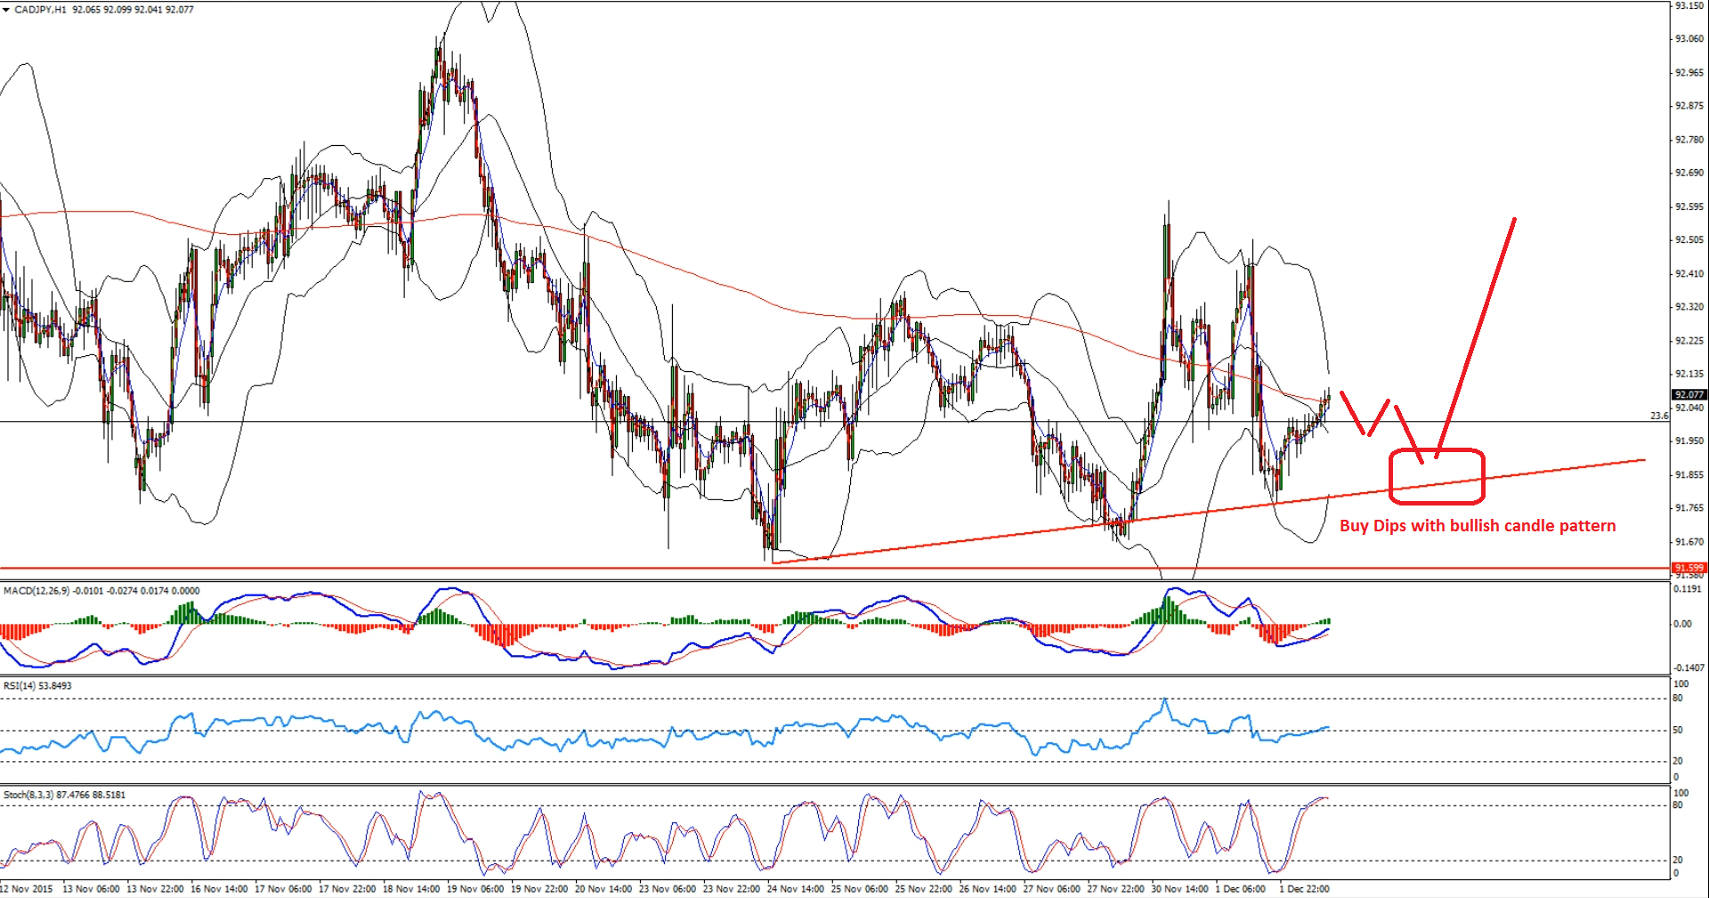This screenshot has height=898, width=1709.
Task: Click the black 92.077 current price tag
Action: (1689, 394)
